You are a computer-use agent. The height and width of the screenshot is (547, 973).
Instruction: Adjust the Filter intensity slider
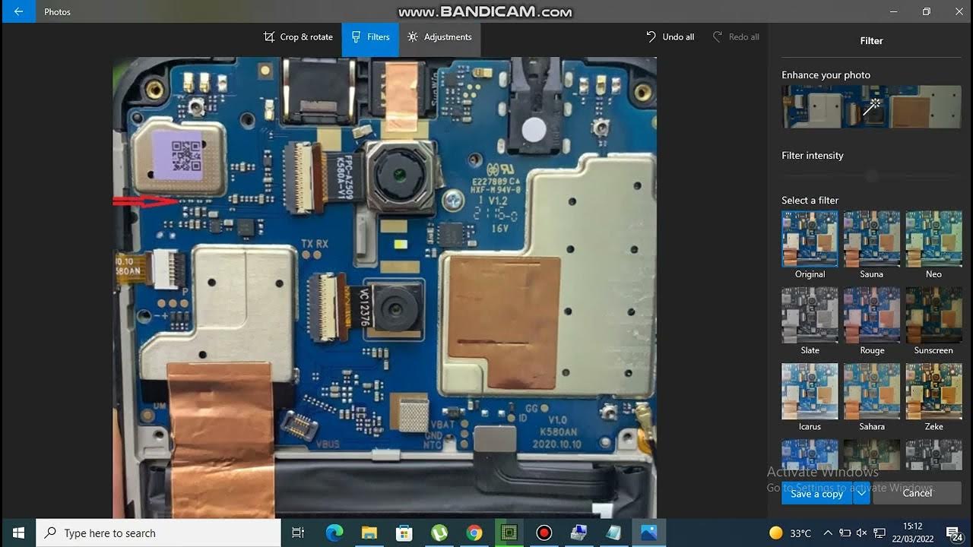pos(872,176)
